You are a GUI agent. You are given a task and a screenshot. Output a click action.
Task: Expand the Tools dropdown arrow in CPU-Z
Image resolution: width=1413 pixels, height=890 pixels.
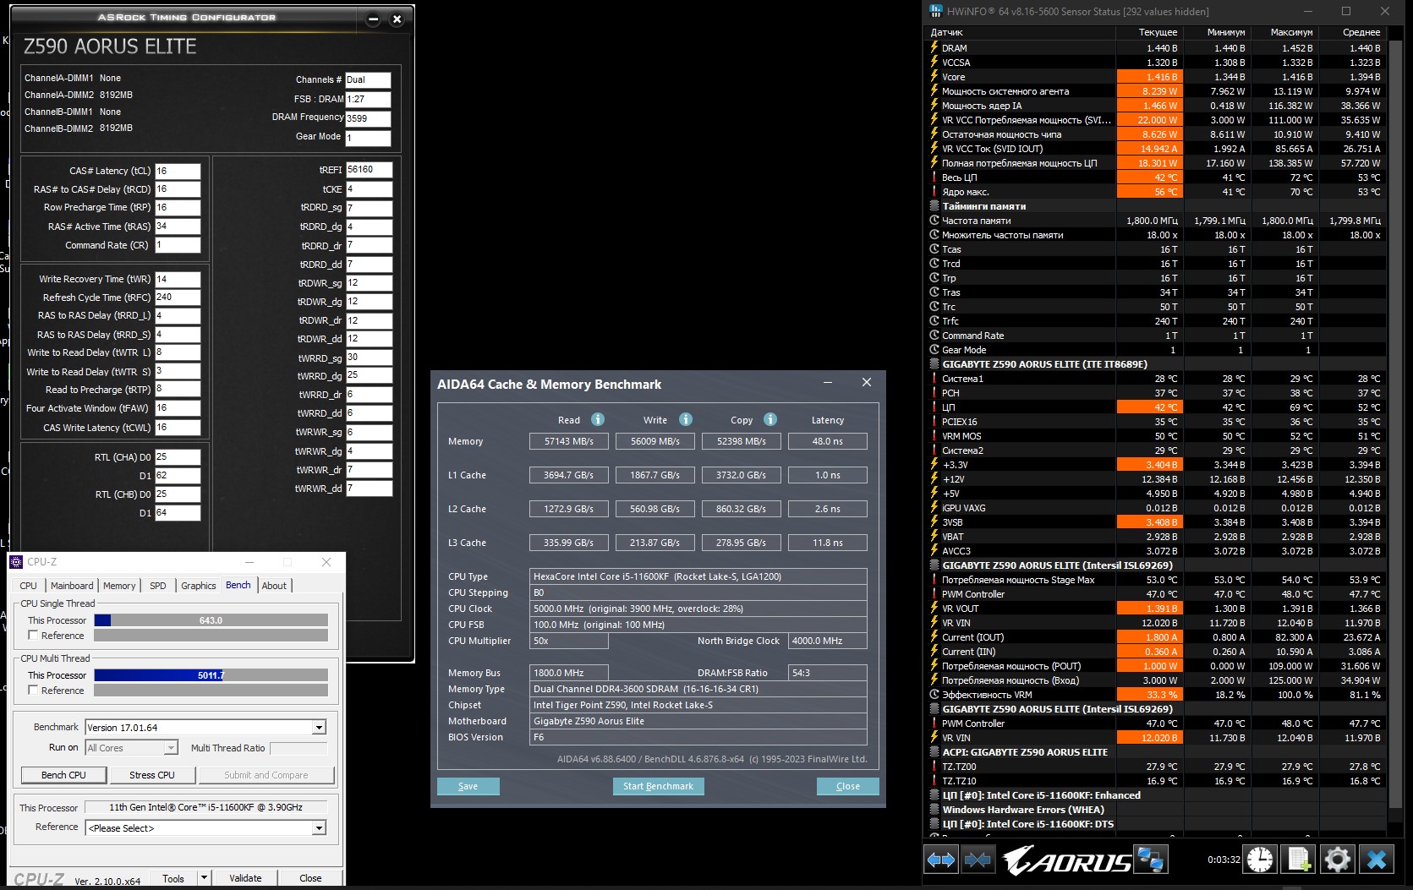204,878
